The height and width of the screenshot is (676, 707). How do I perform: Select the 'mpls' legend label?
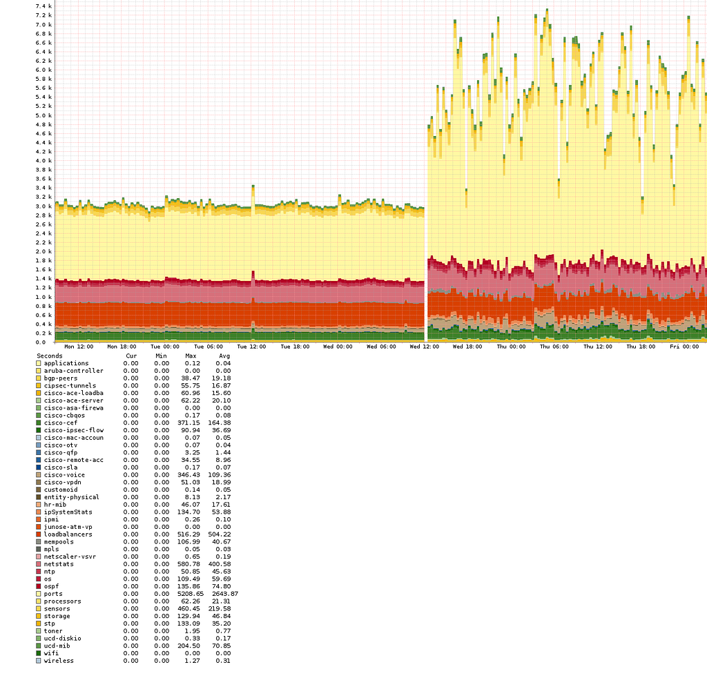[x=51, y=549]
